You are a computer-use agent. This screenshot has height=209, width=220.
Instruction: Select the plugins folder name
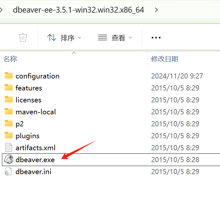click(x=27, y=136)
